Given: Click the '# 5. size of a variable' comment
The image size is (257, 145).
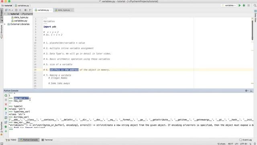Looking at the screenshot, I should [58, 64].
